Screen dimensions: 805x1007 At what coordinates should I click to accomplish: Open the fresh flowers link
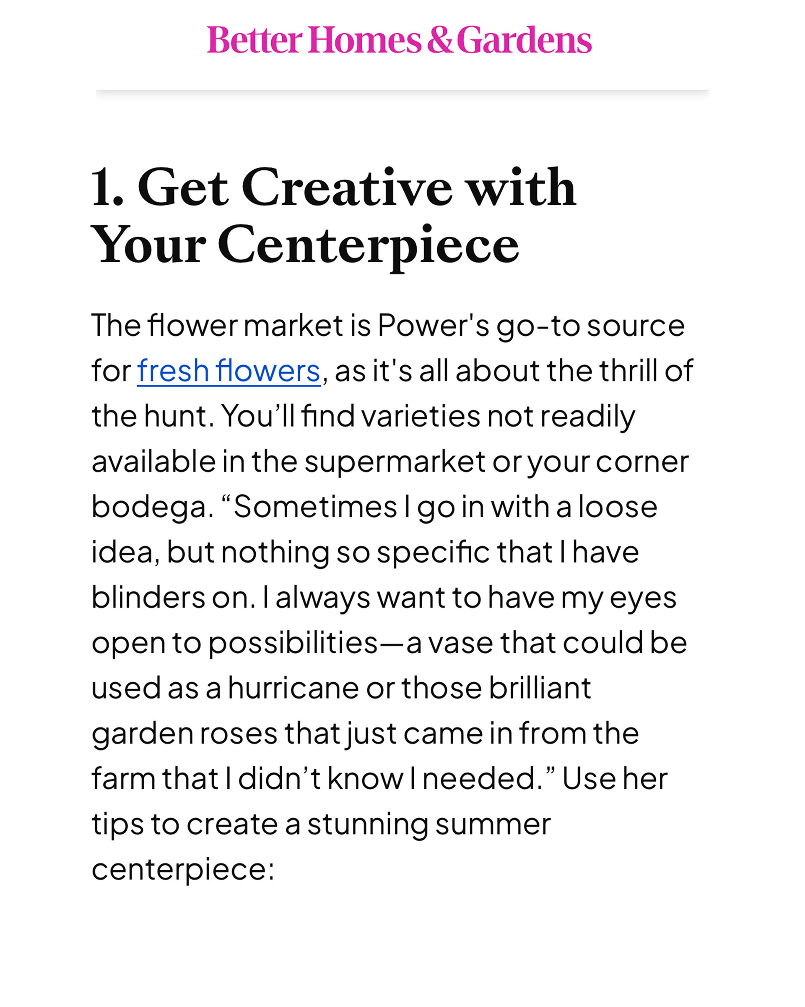click(x=228, y=371)
